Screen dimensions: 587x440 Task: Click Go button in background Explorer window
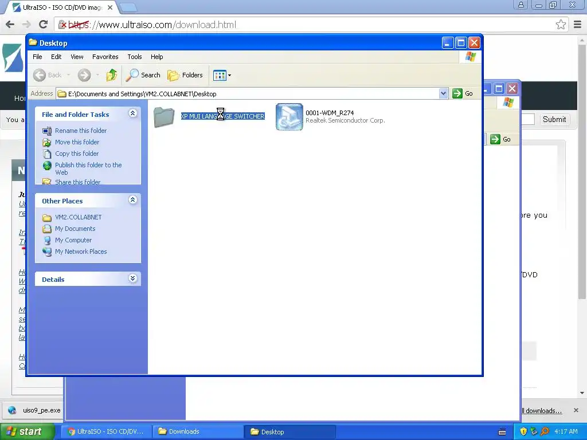point(501,139)
